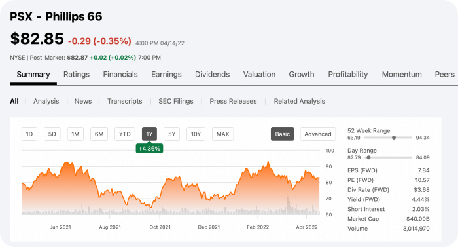Switch chart to the 10Y range
This screenshot has height=247, width=458.
point(196,134)
